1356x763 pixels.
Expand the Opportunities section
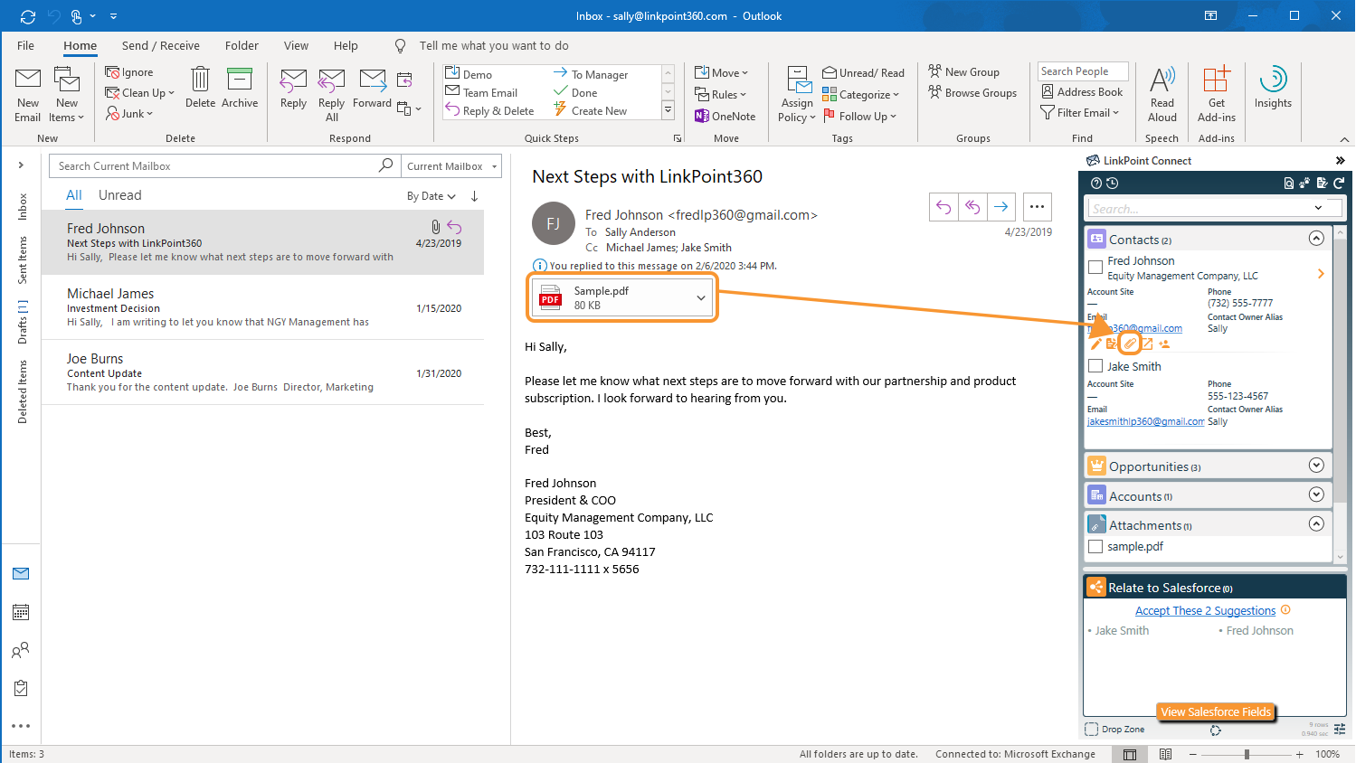[1316, 465]
